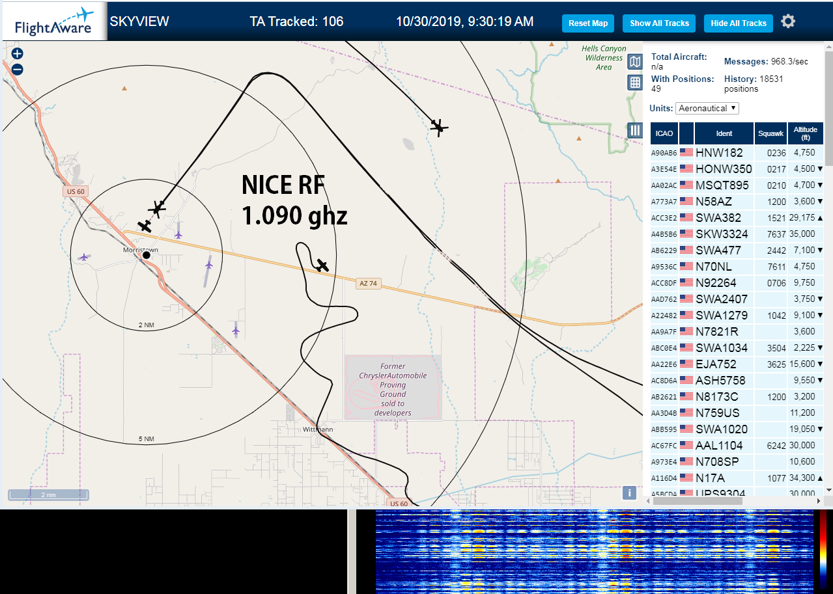Click the US flag on the HNW182 row
The height and width of the screenshot is (594, 833).
tap(686, 152)
